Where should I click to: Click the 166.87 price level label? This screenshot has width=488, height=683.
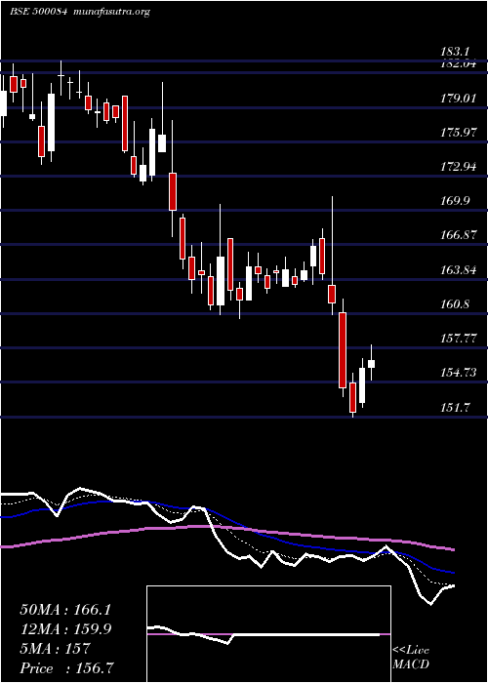tap(460, 236)
